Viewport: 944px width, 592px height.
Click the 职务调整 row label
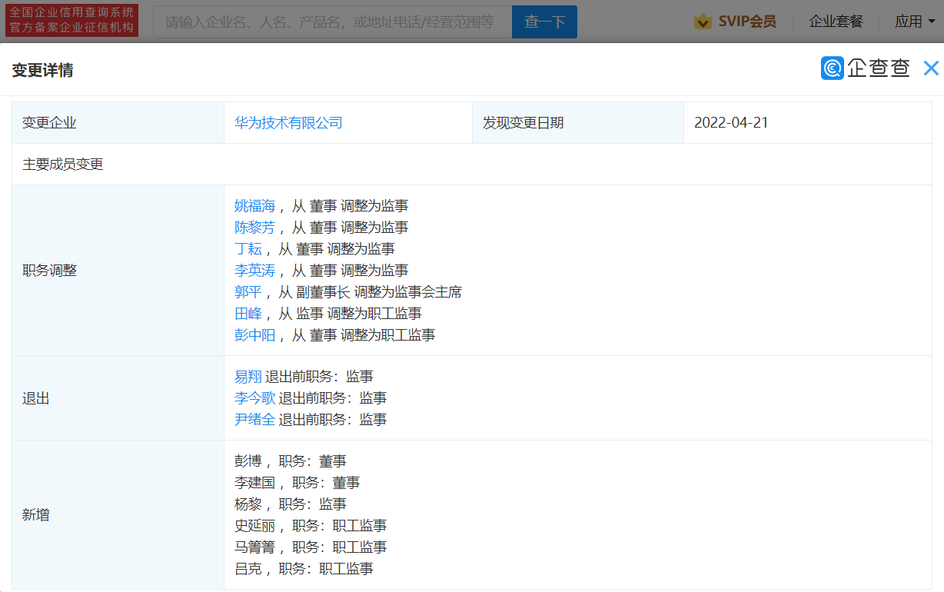coord(49,271)
